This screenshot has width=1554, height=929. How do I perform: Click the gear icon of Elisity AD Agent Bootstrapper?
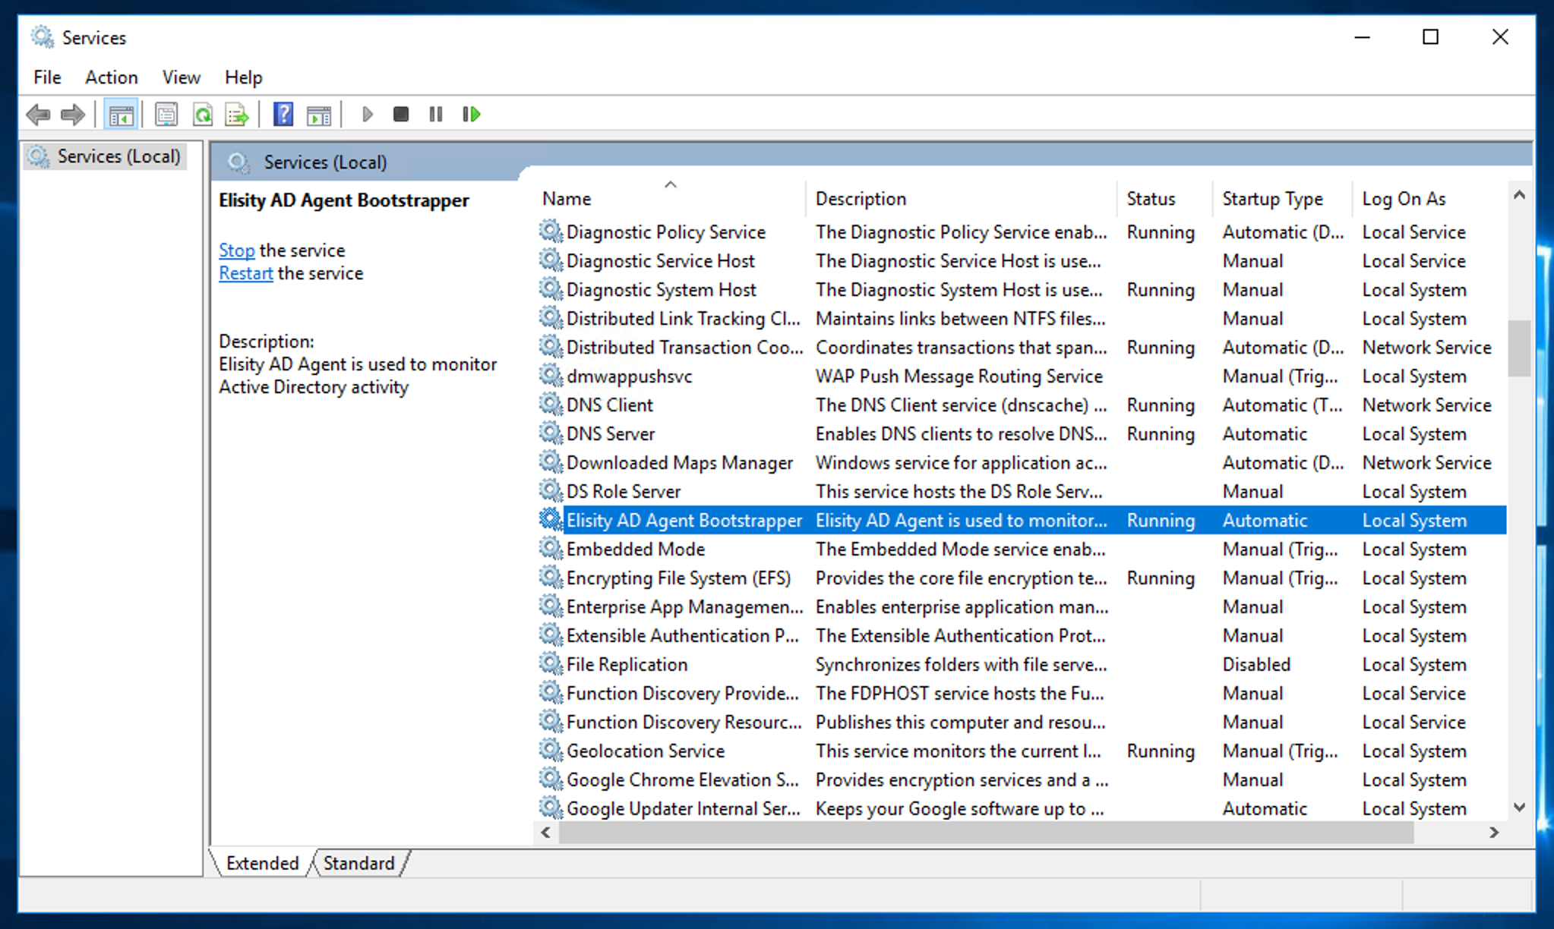[551, 520]
